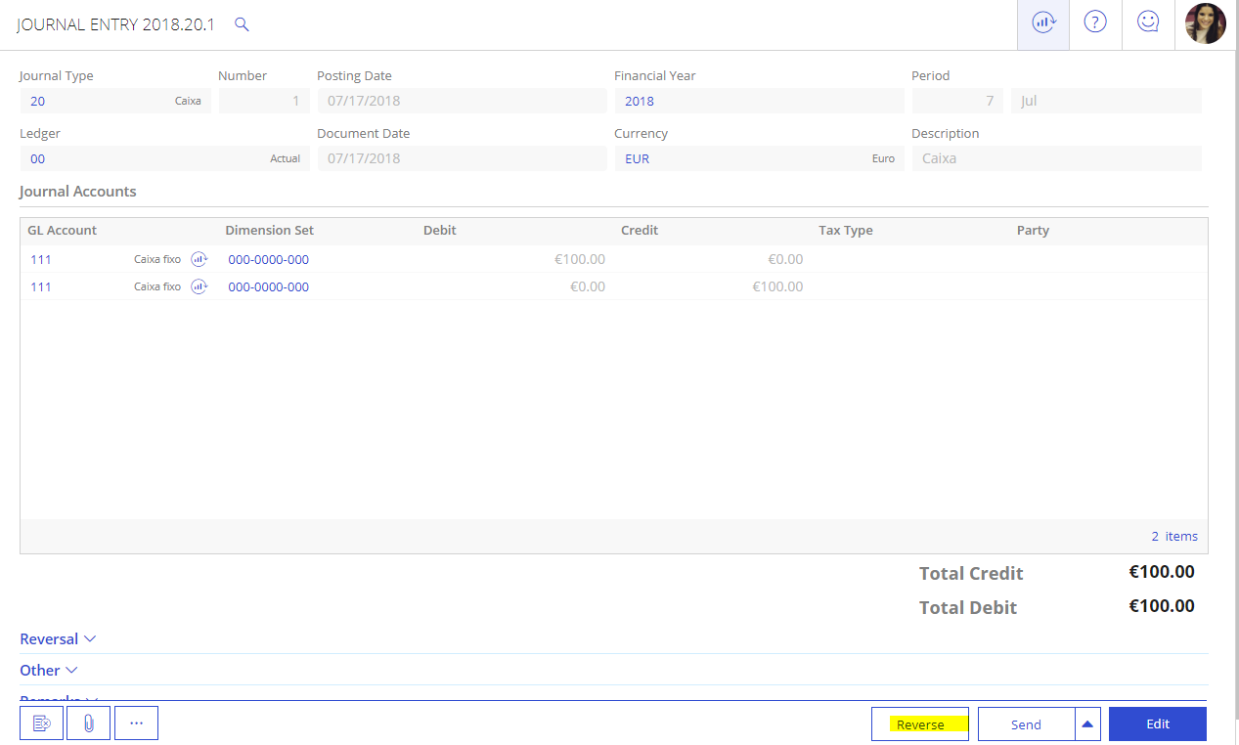Click the chart icon in the €100.00 credit row

pos(199,286)
